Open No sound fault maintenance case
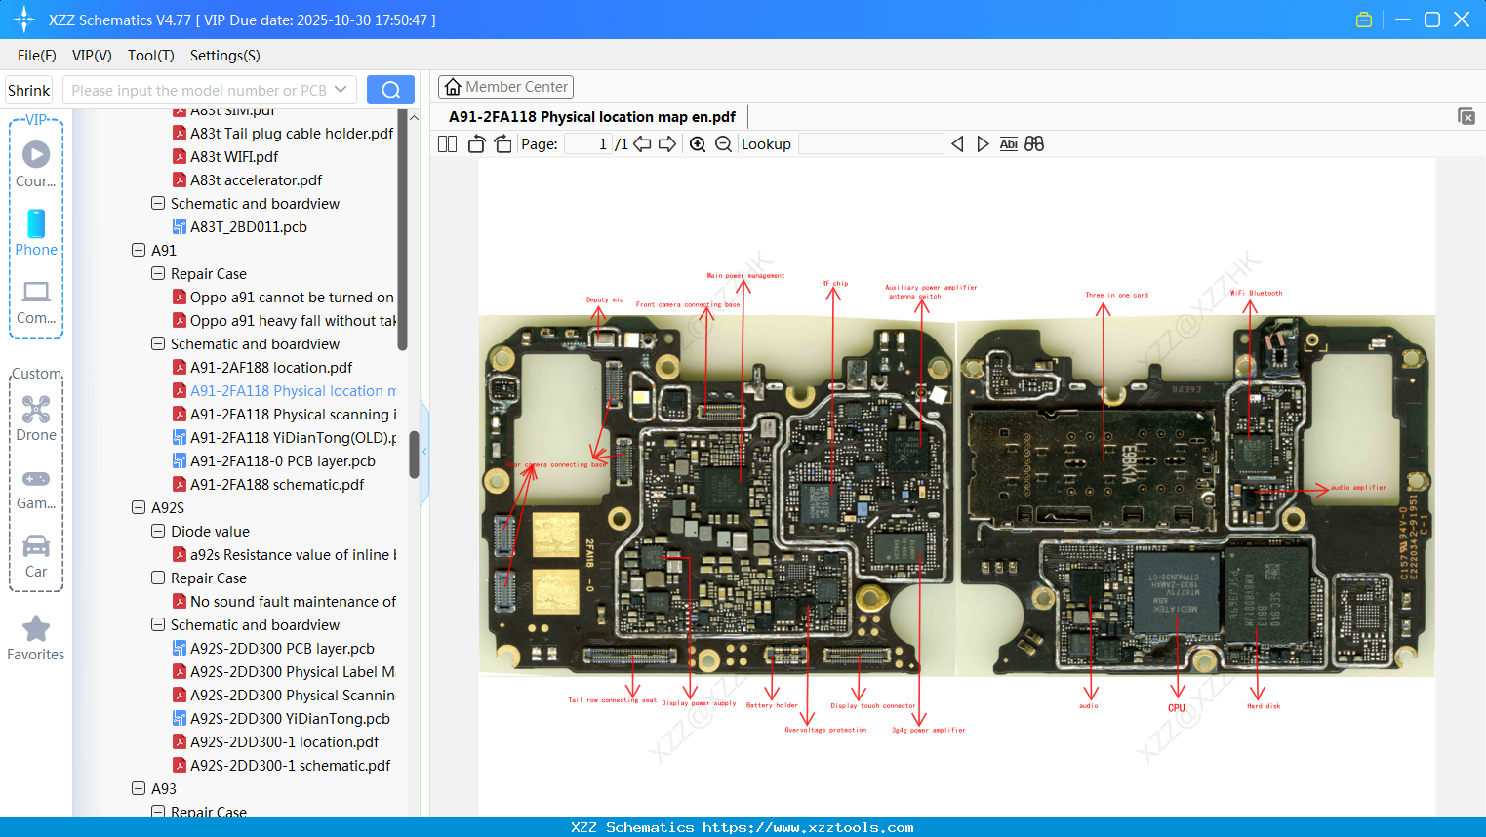Image resolution: width=1486 pixels, height=837 pixels. [x=293, y=601]
